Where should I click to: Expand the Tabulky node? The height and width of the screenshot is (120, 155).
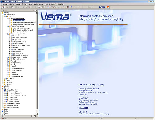click(x=7, y=65)
